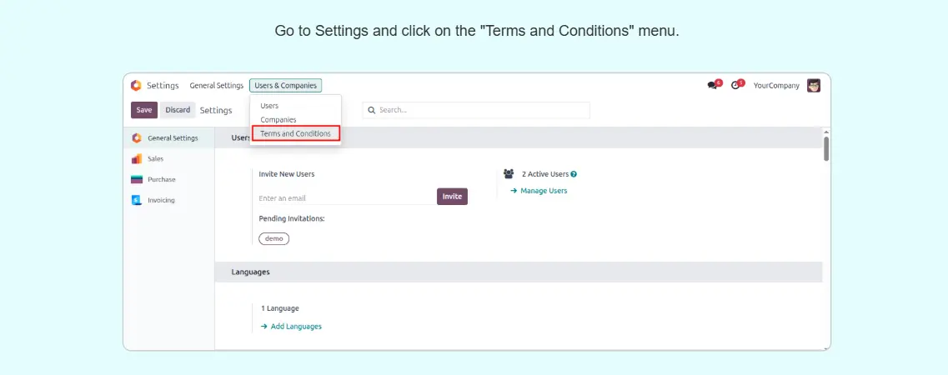Image resolution: width=948 pixels, height=375 pixels.
Task: Select Companies from the dropdown menu
Action: tap(278, 120)
